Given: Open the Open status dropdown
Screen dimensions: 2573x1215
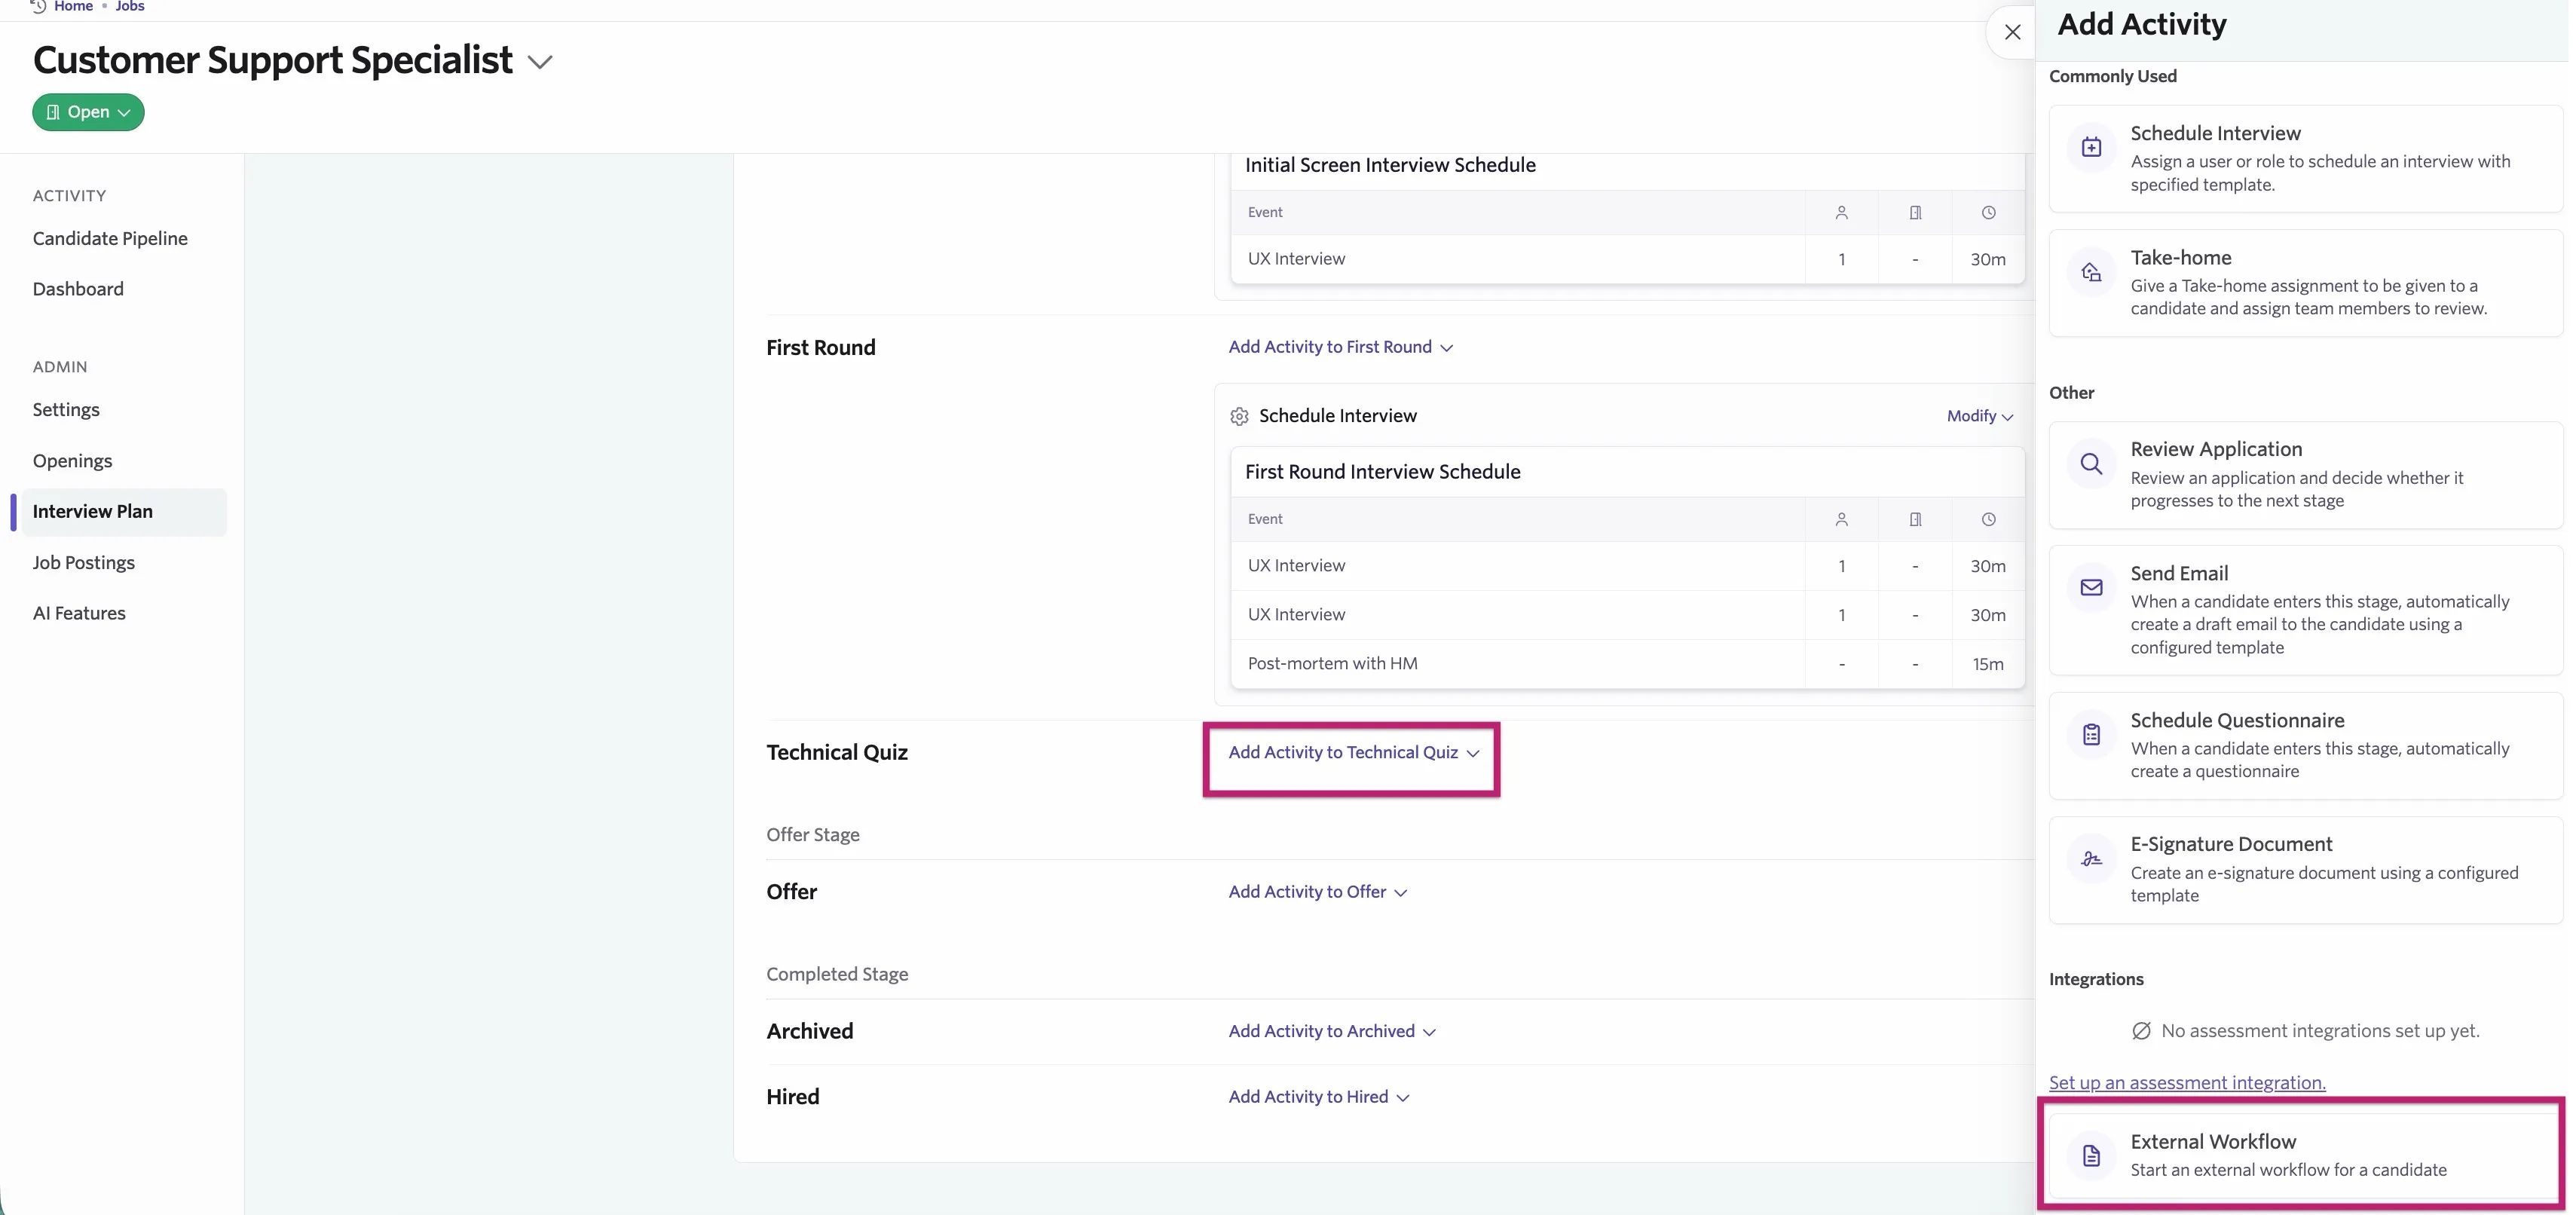Looking at the screenshot, I should 88,112.
